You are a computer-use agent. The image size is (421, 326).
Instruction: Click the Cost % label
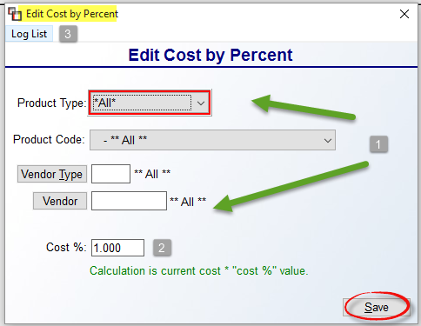66,248
